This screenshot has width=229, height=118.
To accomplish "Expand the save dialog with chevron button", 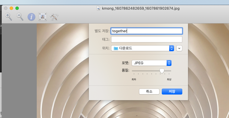I will click(179, 48).
